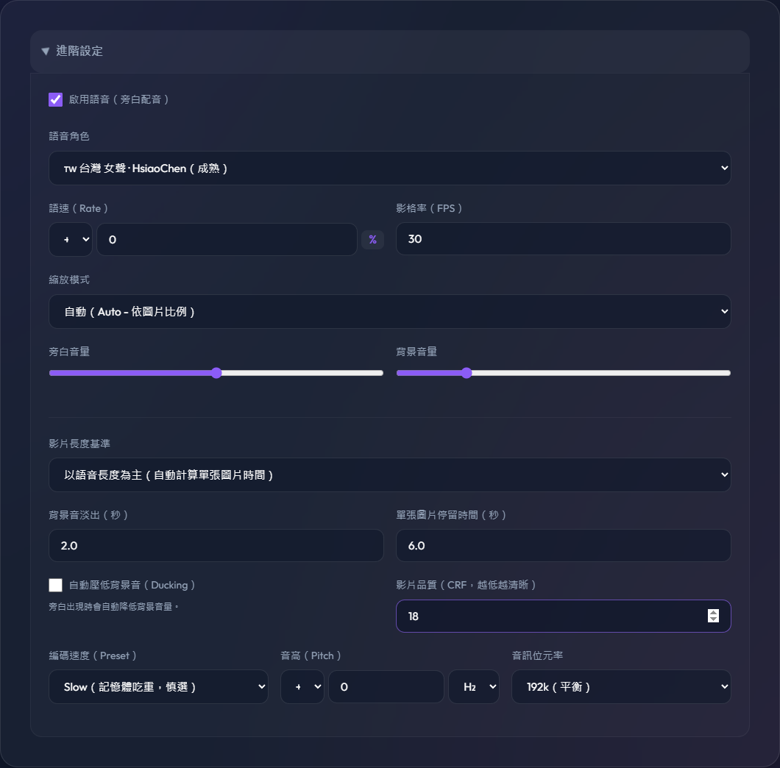
Task: Click the 影格率 FPS field showing 30
Action: tap(563, 239)
